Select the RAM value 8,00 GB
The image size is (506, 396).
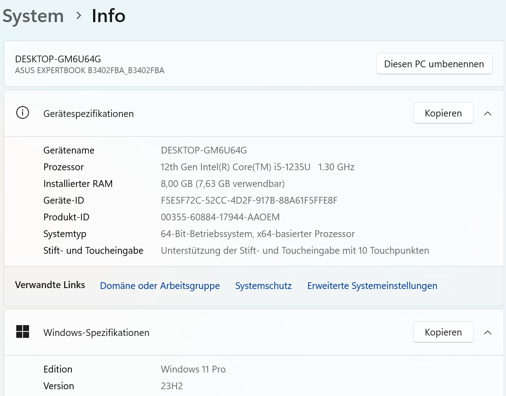(223, 184)
